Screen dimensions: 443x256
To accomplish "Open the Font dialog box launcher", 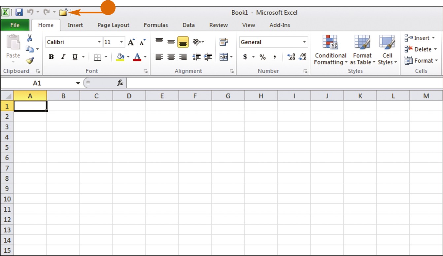I will 145,71.
